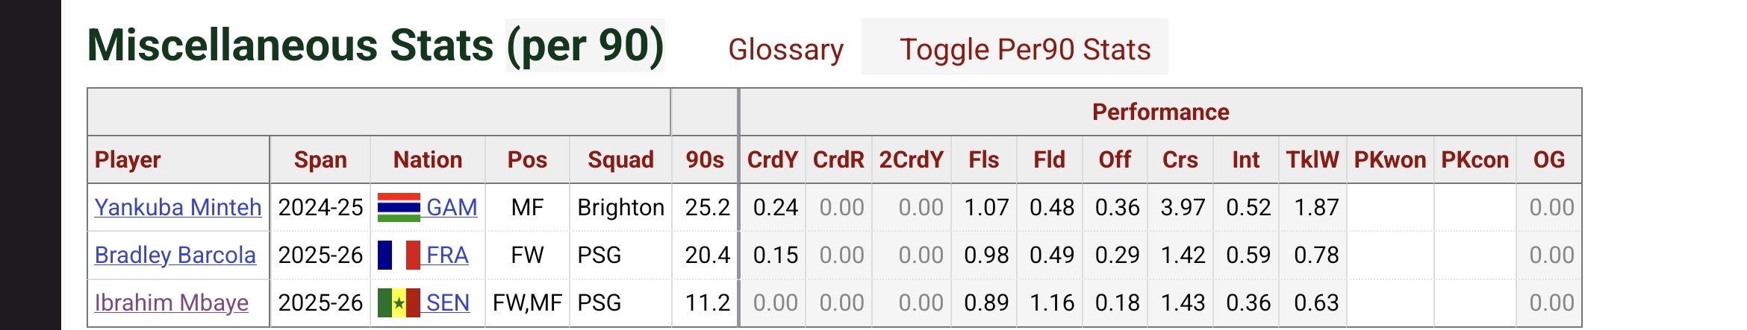Click the France flag icon
The height and width of the screenshot is (330, 1747).
(399, 255)
